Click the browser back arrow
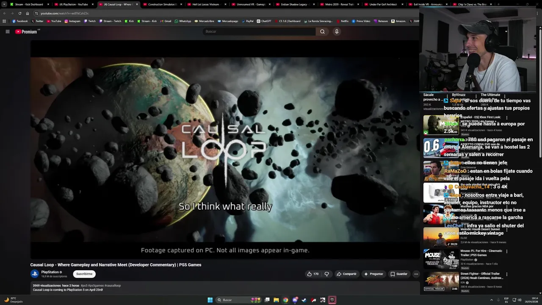This screenshot has width=542, height=305. click(x=5, y=13)
